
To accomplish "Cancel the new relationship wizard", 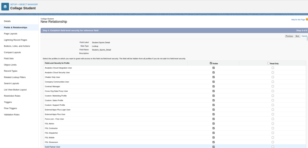I will [304, 36].
